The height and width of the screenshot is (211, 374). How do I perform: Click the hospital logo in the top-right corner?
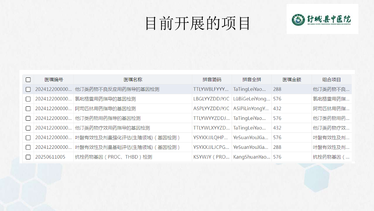322,19
